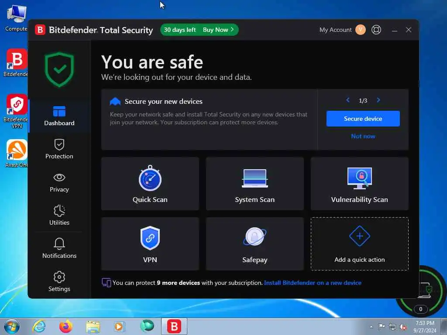The width and height of the screenshot is (447, 335).
Task: Minimize the Bitdefender window
Action: pyautogui.click(x=395, y=30)
